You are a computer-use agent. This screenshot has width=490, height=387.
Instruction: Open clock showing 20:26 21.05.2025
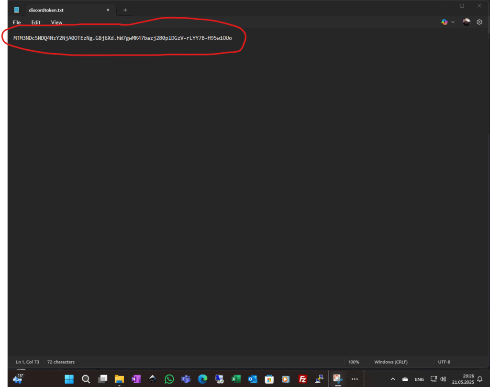tap(463, 379)
